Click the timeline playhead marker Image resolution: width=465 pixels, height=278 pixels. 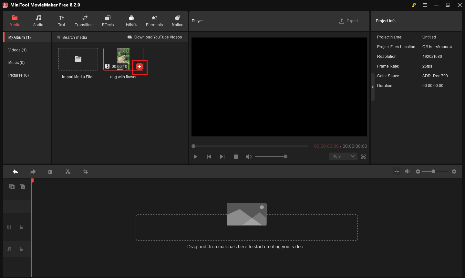pos(32,181)
